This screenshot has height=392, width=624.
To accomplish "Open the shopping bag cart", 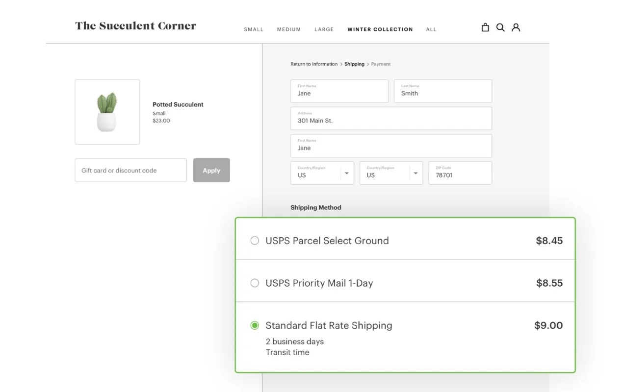I will click(x=485, y=27).
